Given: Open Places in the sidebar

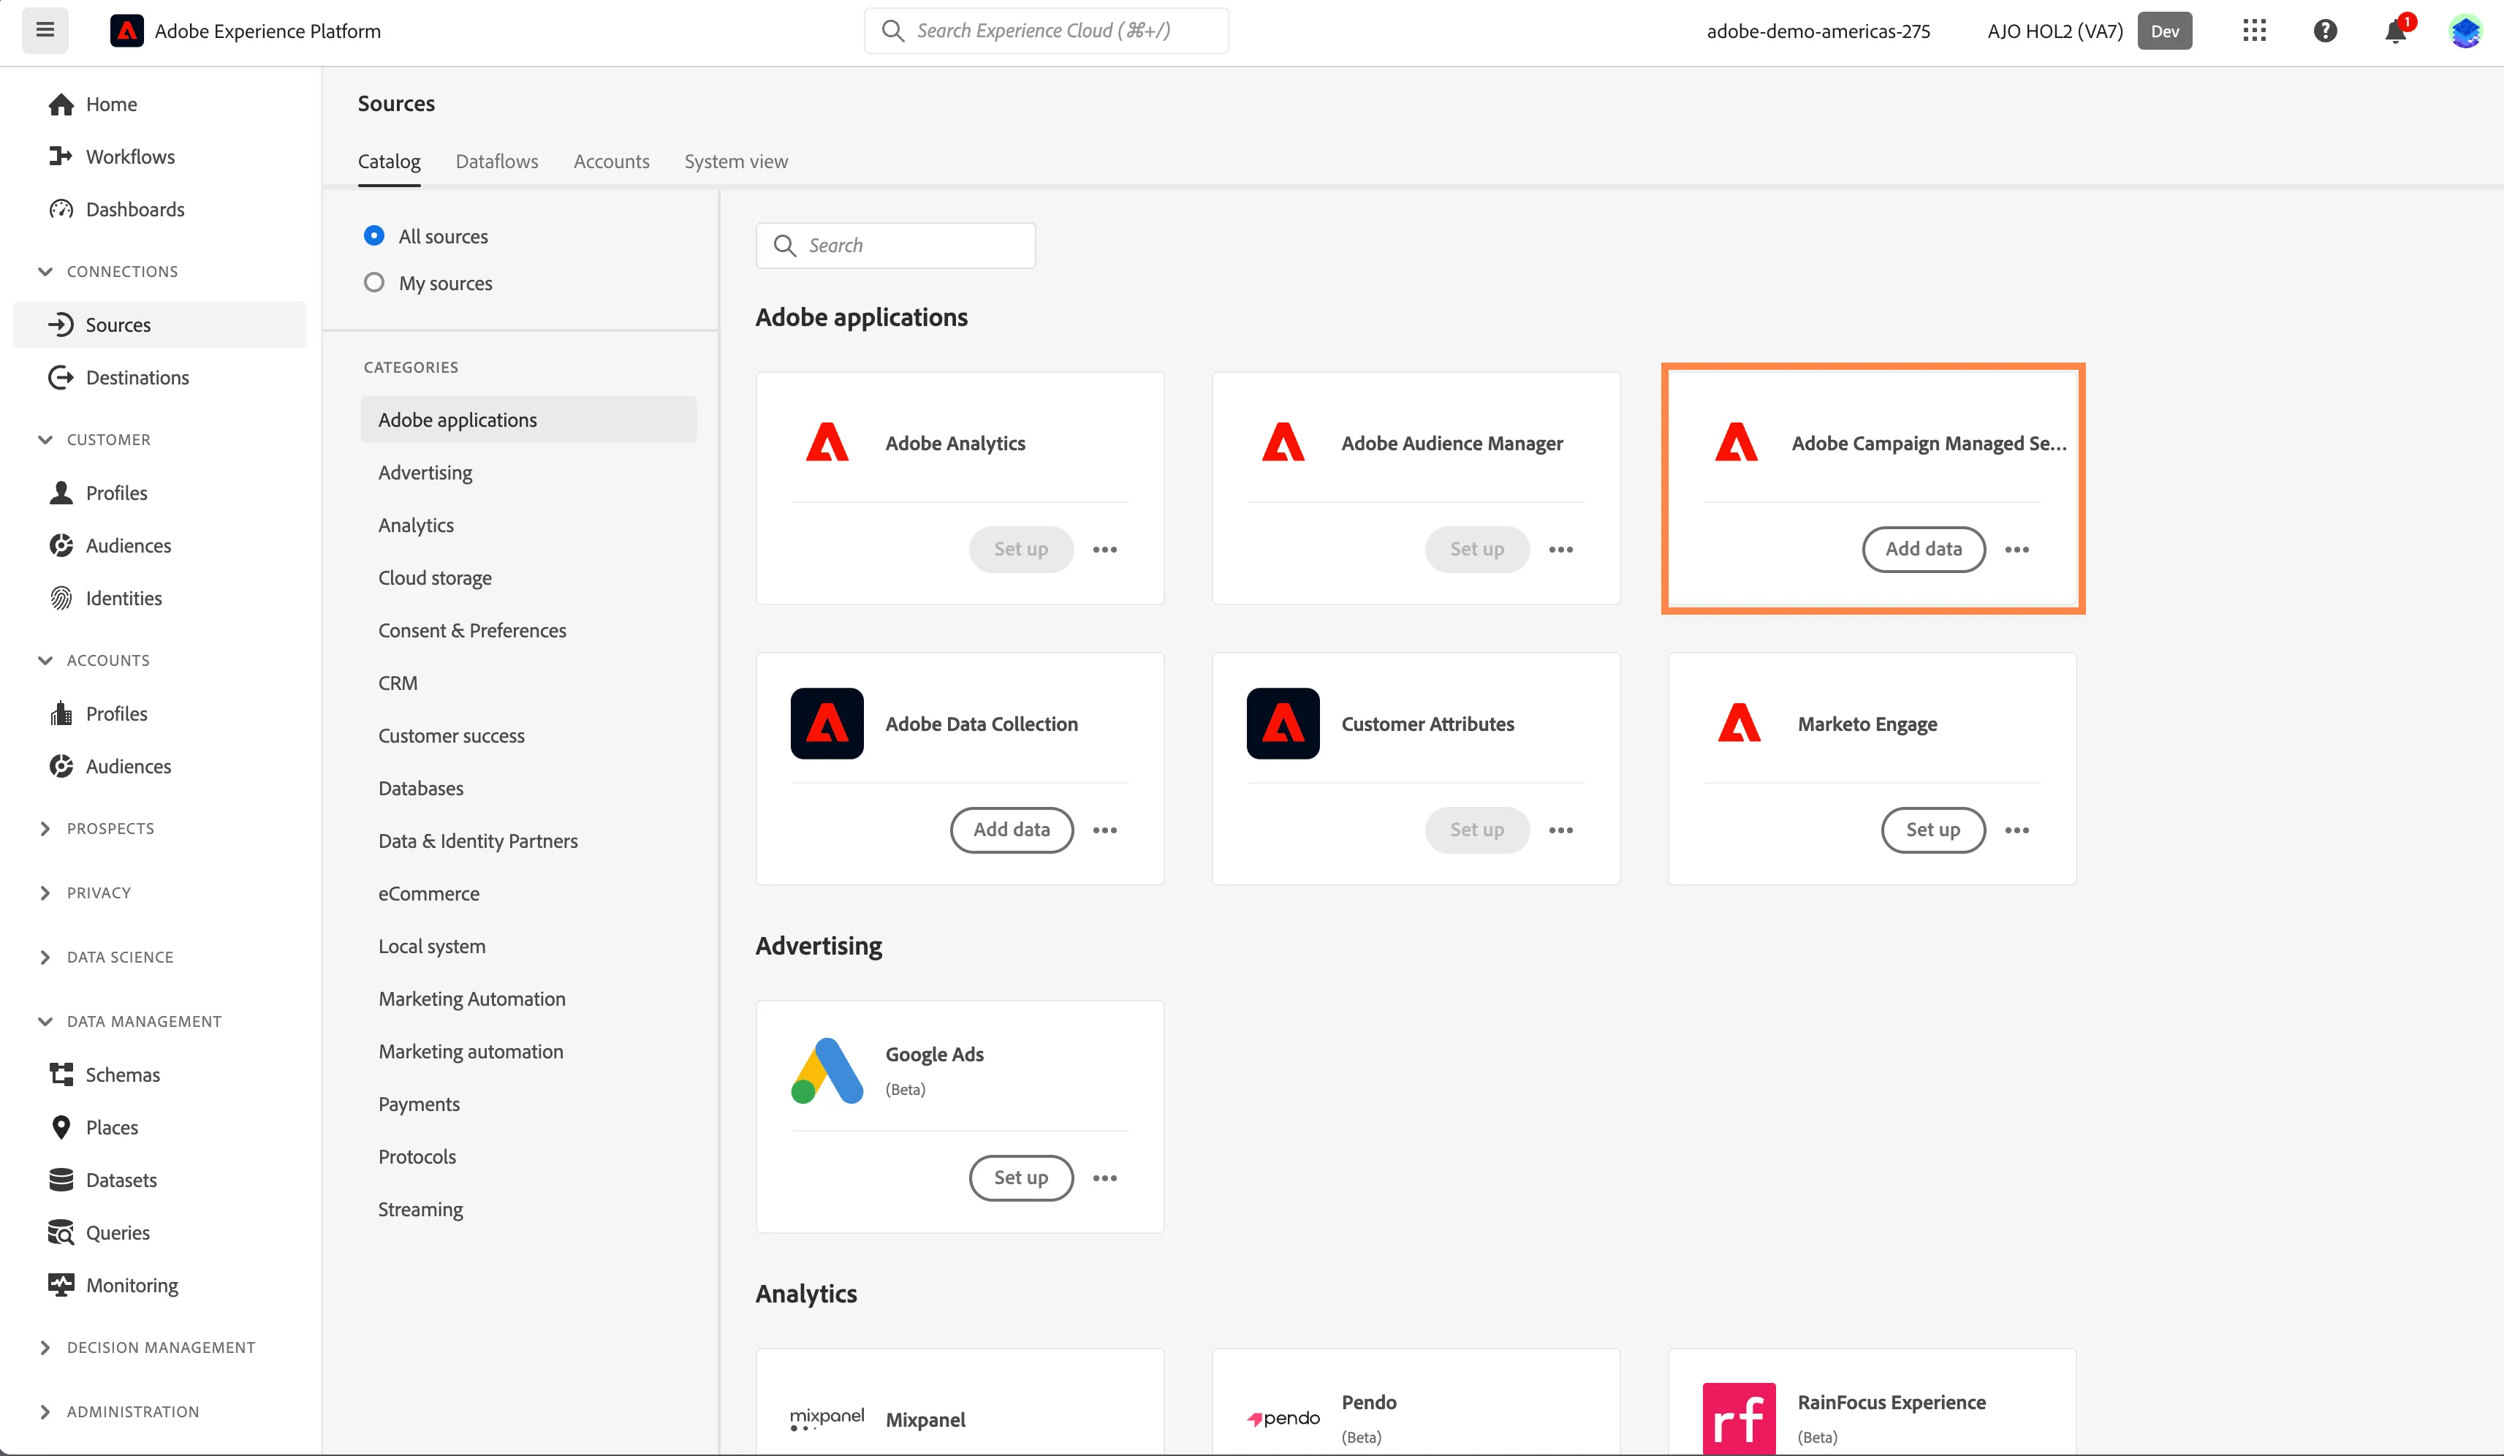Looking at the screenshot, I should pyautogui.click(x=113, y=1127).
